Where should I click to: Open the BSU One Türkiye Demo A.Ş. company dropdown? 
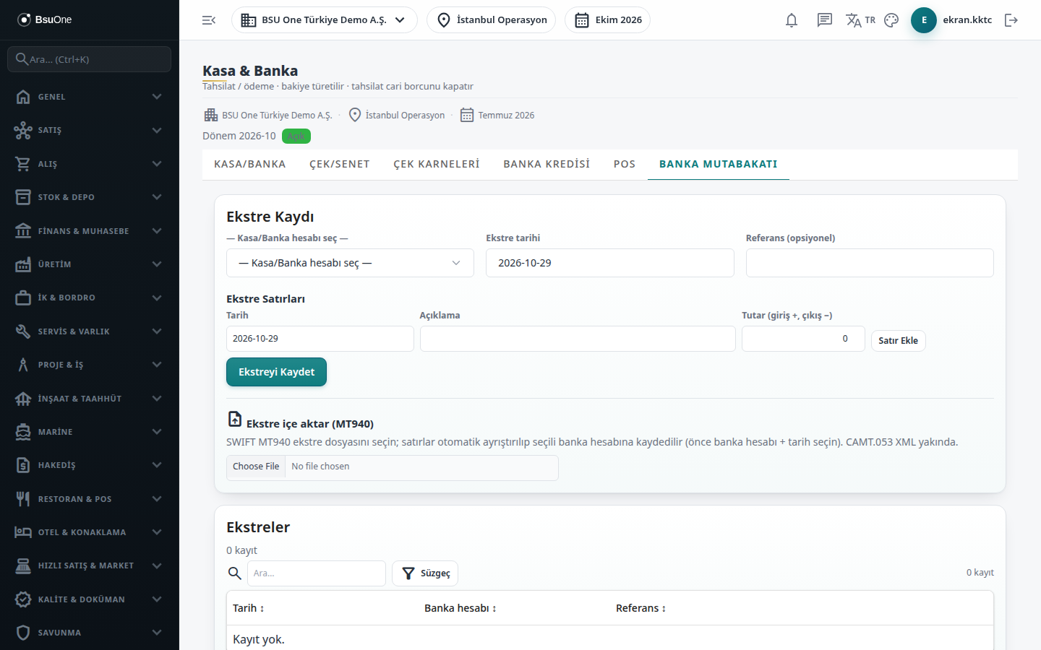pos(325,20)
